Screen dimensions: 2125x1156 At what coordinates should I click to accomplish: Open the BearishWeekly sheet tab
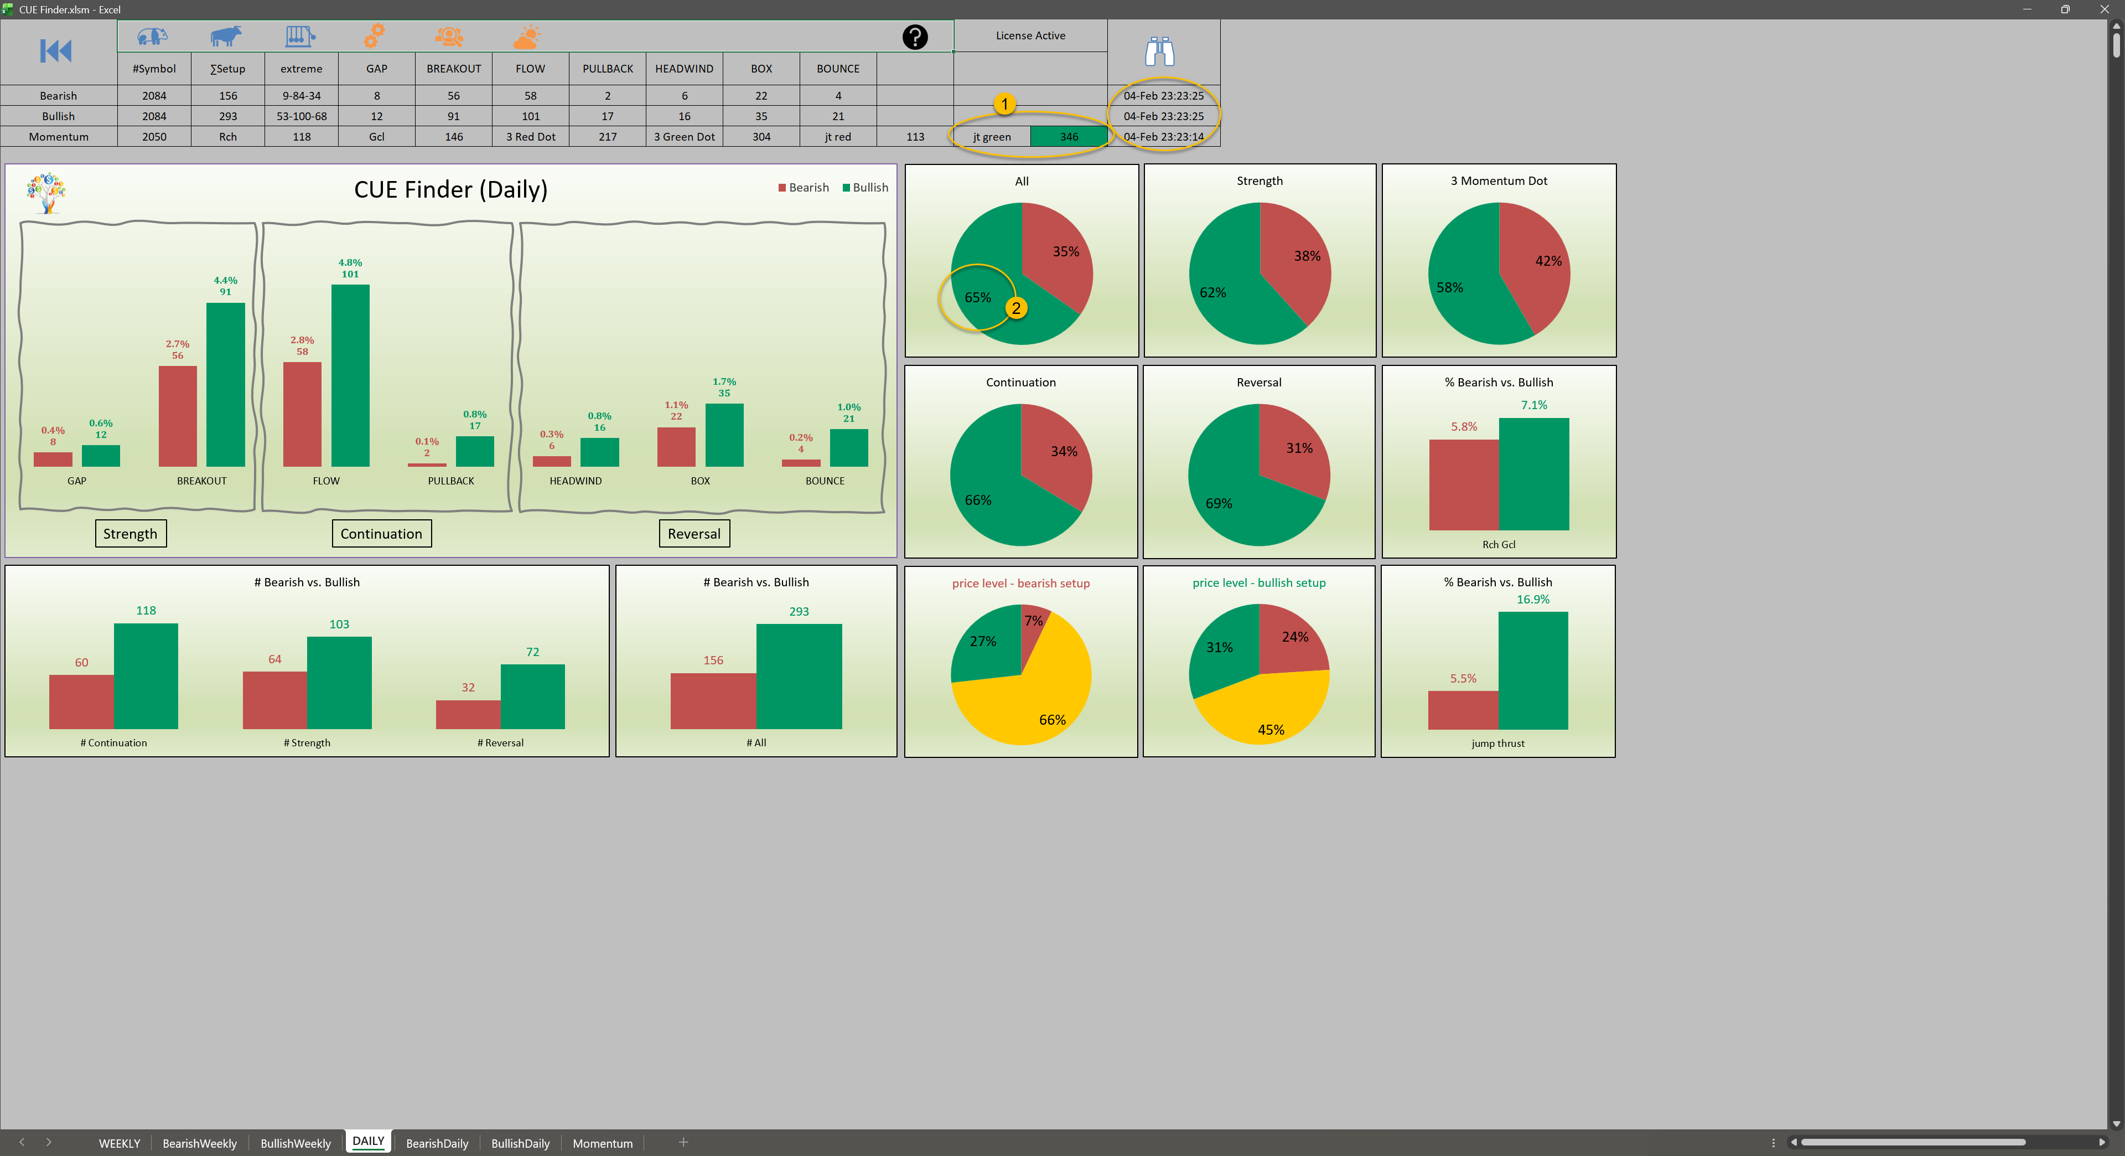pos(200,1143)
